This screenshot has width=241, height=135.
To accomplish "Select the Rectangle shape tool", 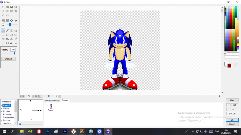I will pyautogui.click(x=3, y=35).
